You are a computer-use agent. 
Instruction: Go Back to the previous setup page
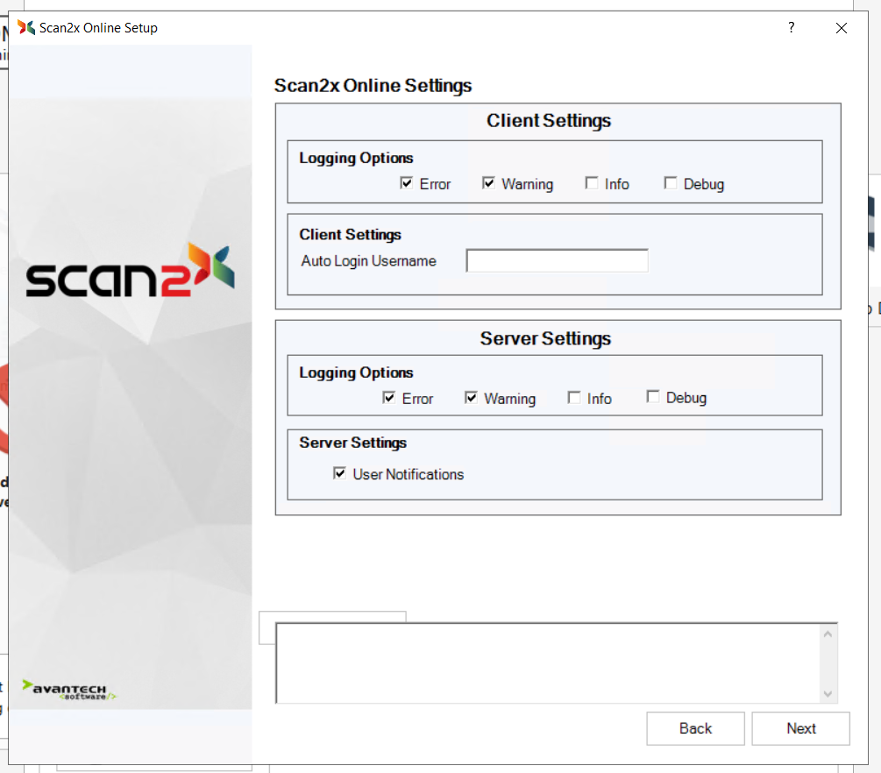click(695, 728)
